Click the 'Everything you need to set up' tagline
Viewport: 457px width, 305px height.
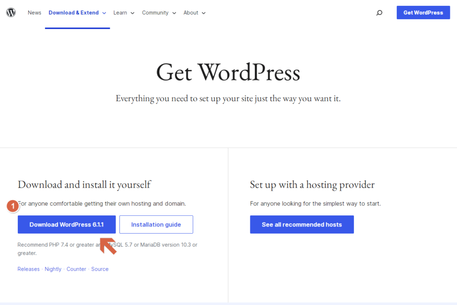point(228,99)
